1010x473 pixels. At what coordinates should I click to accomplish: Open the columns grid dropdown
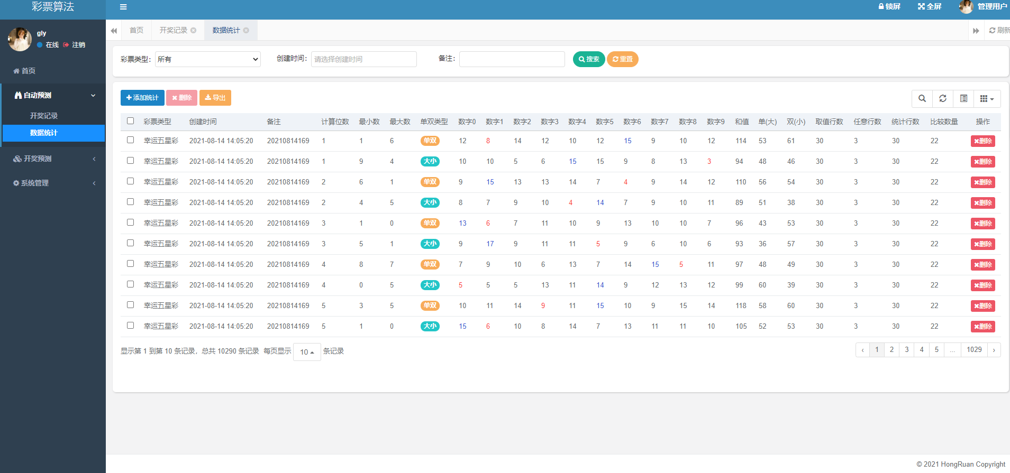(987, 99)
